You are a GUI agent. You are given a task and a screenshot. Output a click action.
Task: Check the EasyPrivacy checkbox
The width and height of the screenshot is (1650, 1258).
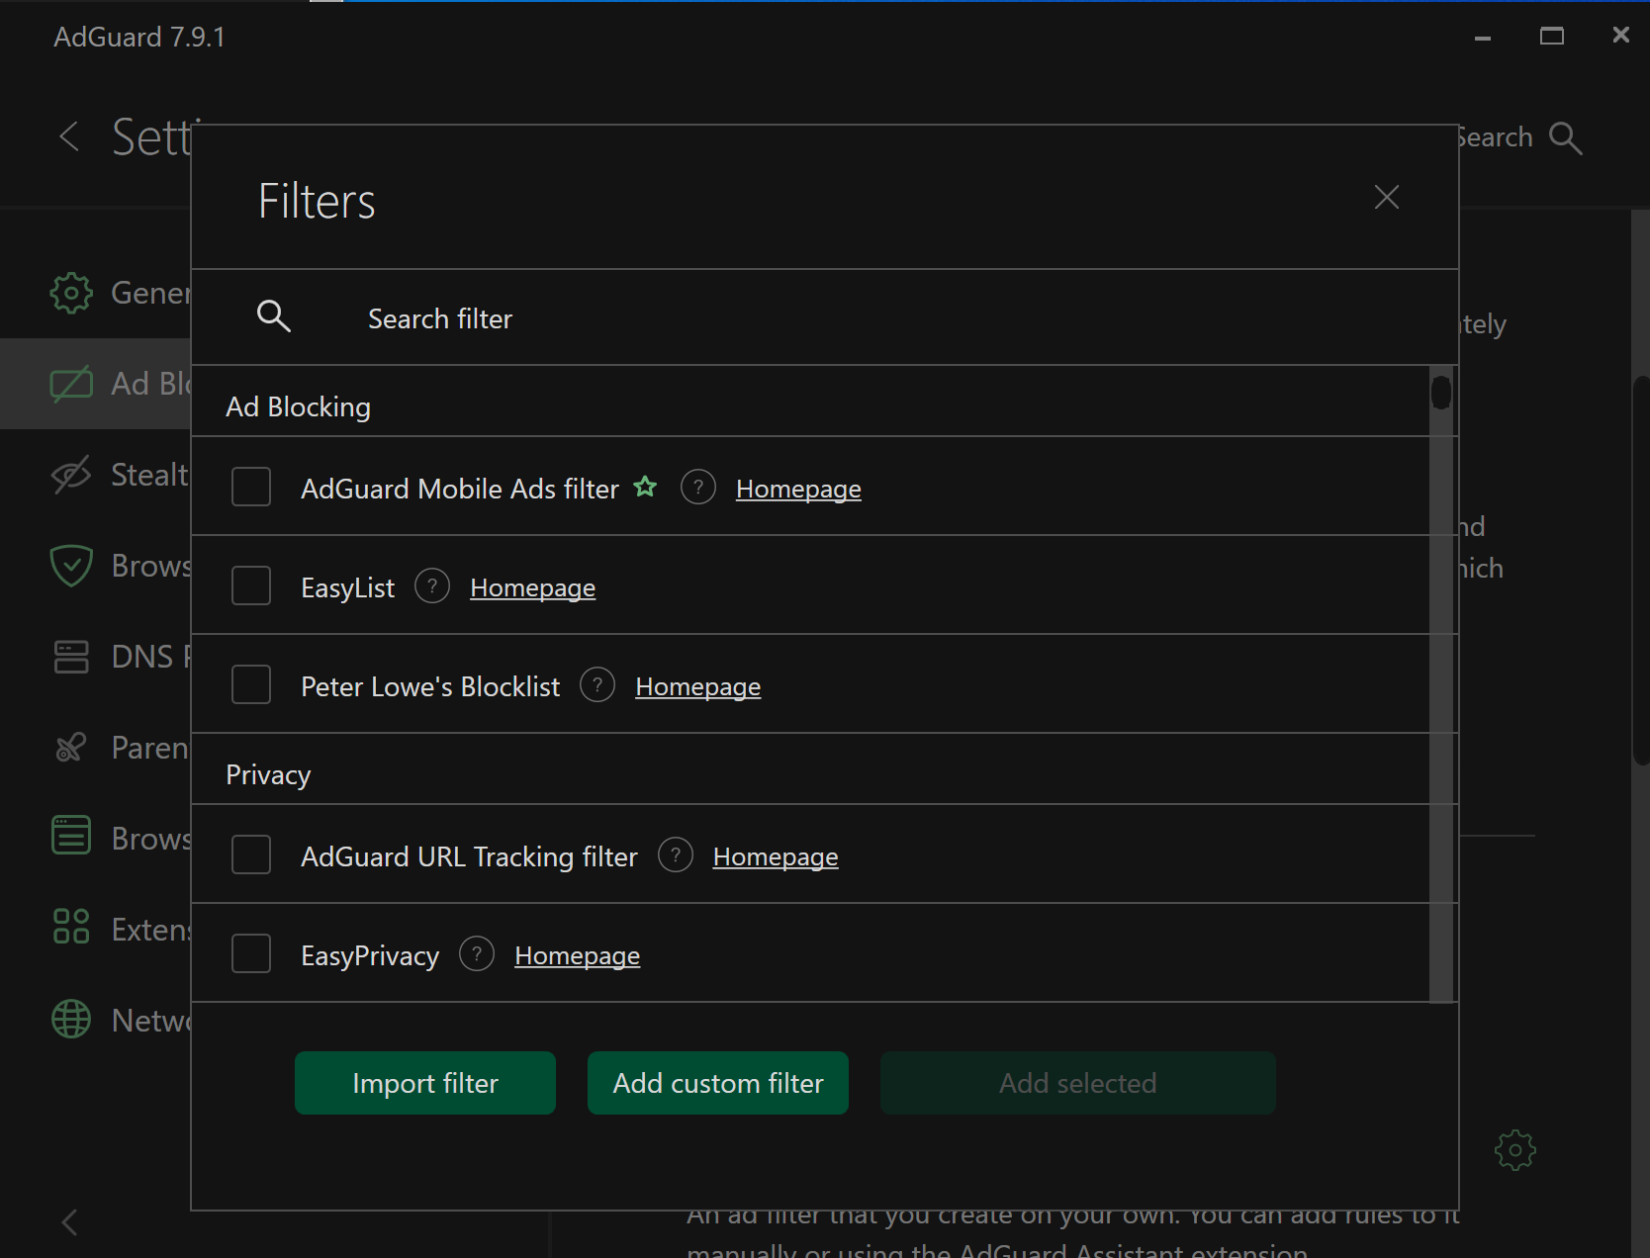(x=251, y=954)
